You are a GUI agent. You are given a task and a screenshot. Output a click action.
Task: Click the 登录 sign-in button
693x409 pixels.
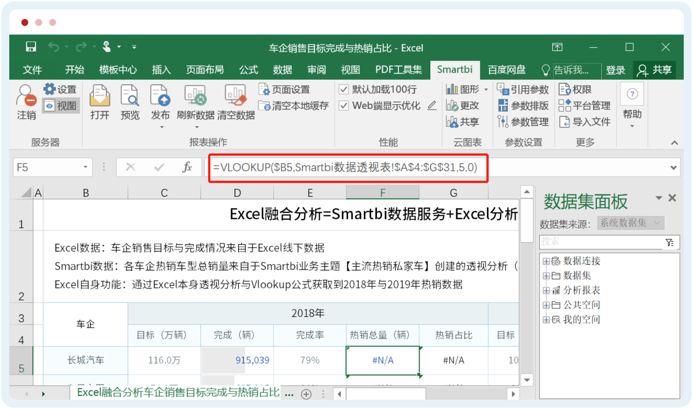[x=616, y=70]
